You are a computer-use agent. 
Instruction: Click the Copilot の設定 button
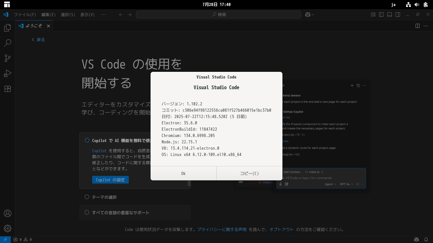pyautogui.click(x=110, y=180)
